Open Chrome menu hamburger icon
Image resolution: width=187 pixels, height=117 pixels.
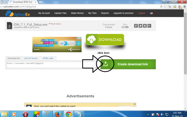coord(185,7)
